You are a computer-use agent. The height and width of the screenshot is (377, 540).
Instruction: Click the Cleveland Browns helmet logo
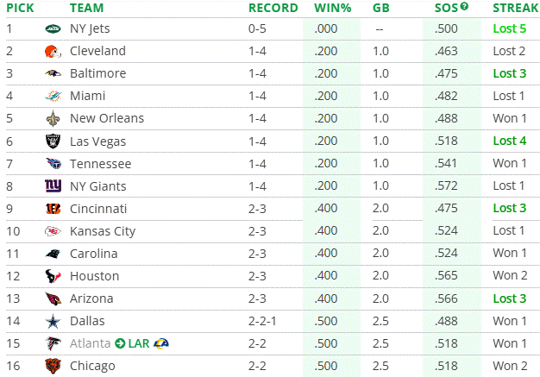point(53,51)
